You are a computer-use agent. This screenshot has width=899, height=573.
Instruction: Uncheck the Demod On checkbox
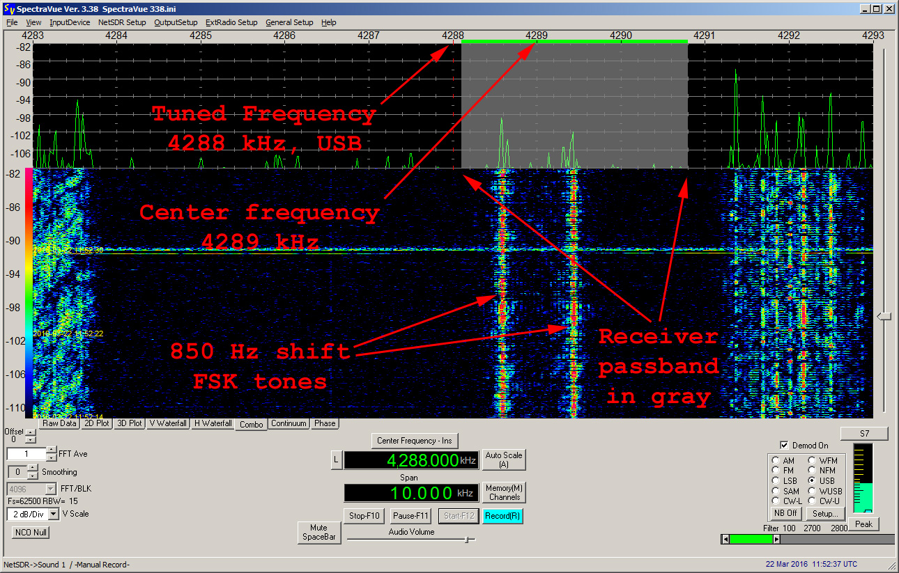(785, 445)
